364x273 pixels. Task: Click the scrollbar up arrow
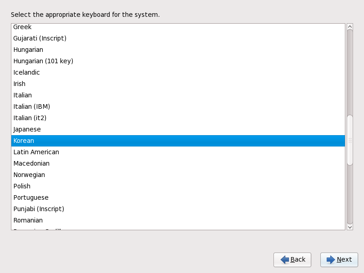(x=350, y=27)
